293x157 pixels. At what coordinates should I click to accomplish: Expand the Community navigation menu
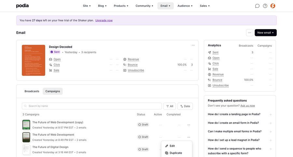(x=144, y=6)
